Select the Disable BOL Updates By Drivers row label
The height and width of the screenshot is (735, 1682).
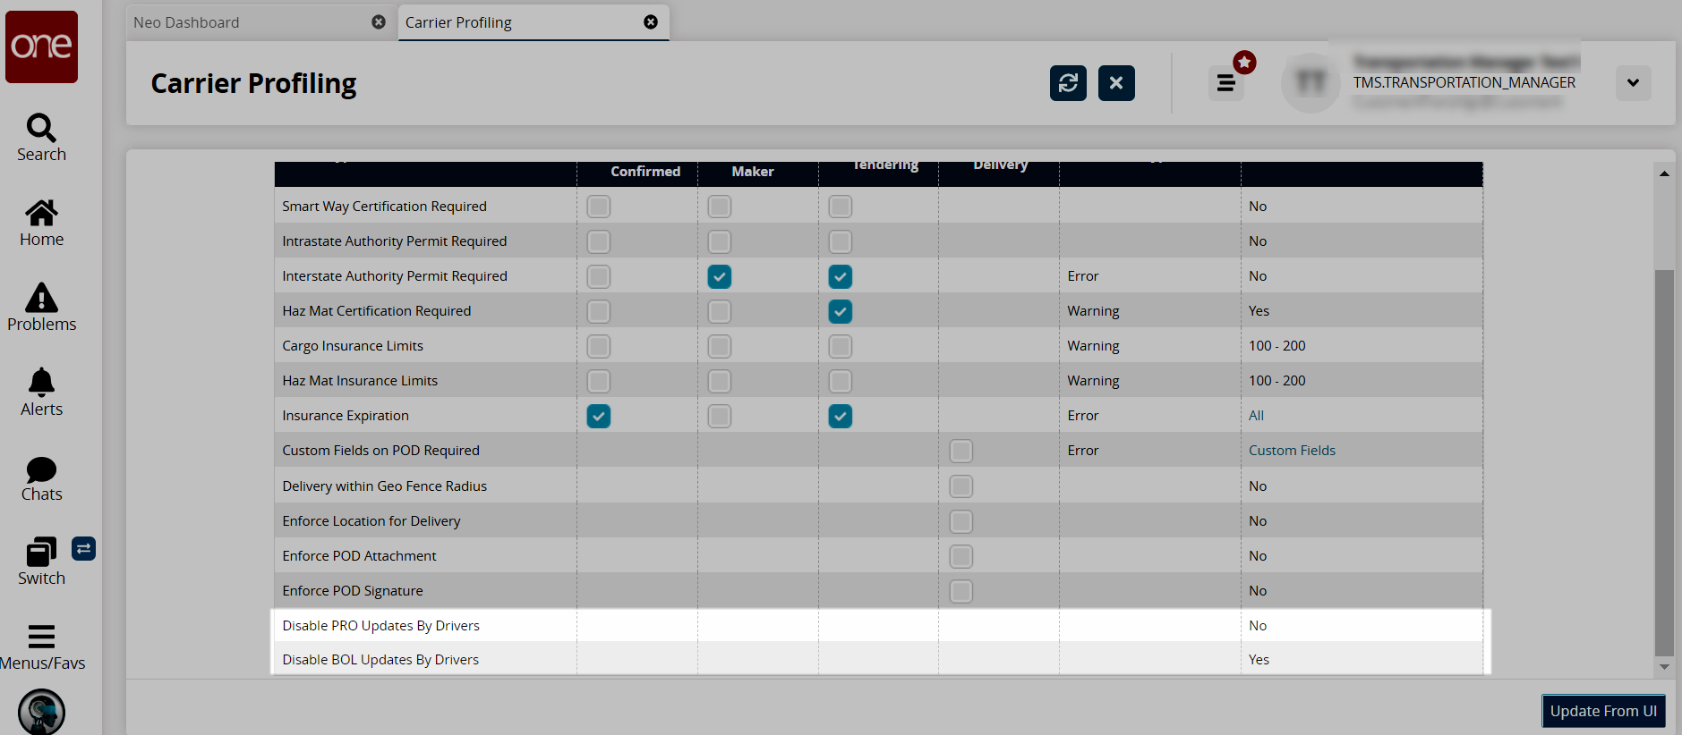coord(380,660)
